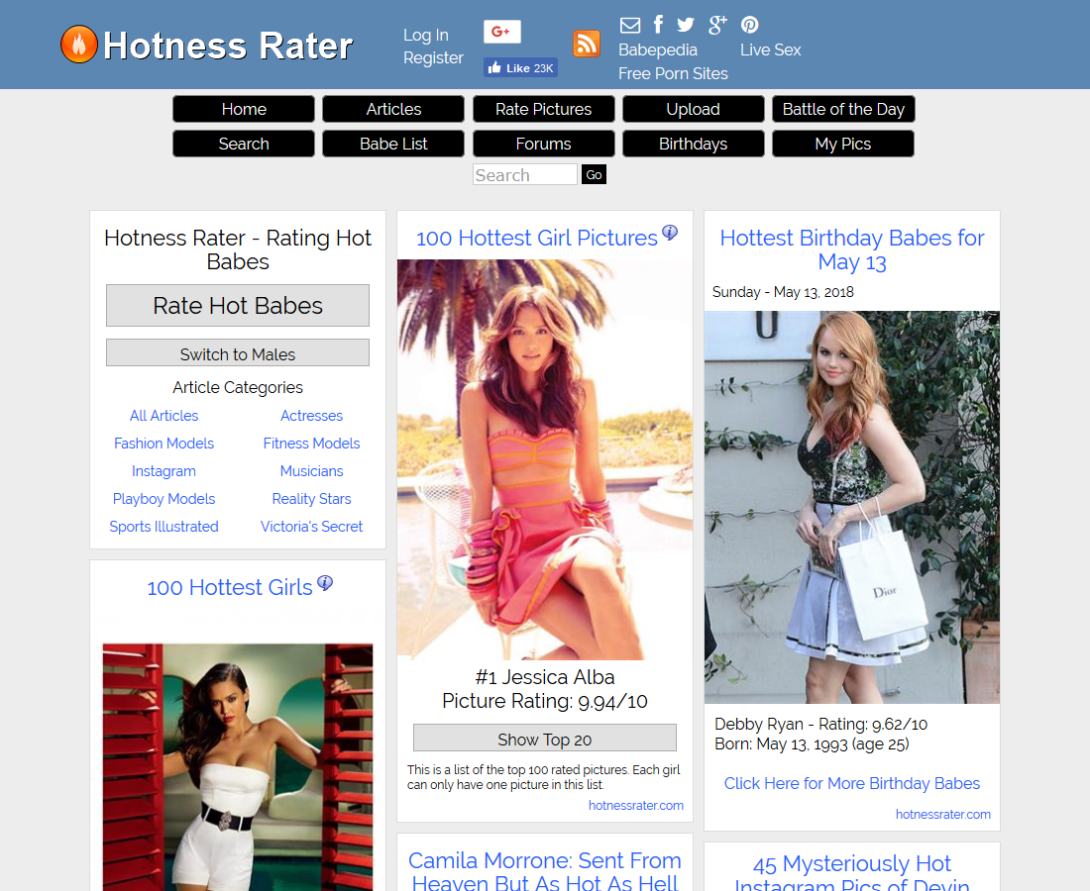Viewport: 1090px width, 891px height.
Task: Click the Google Plus share button
Action: tap(502, 32)
